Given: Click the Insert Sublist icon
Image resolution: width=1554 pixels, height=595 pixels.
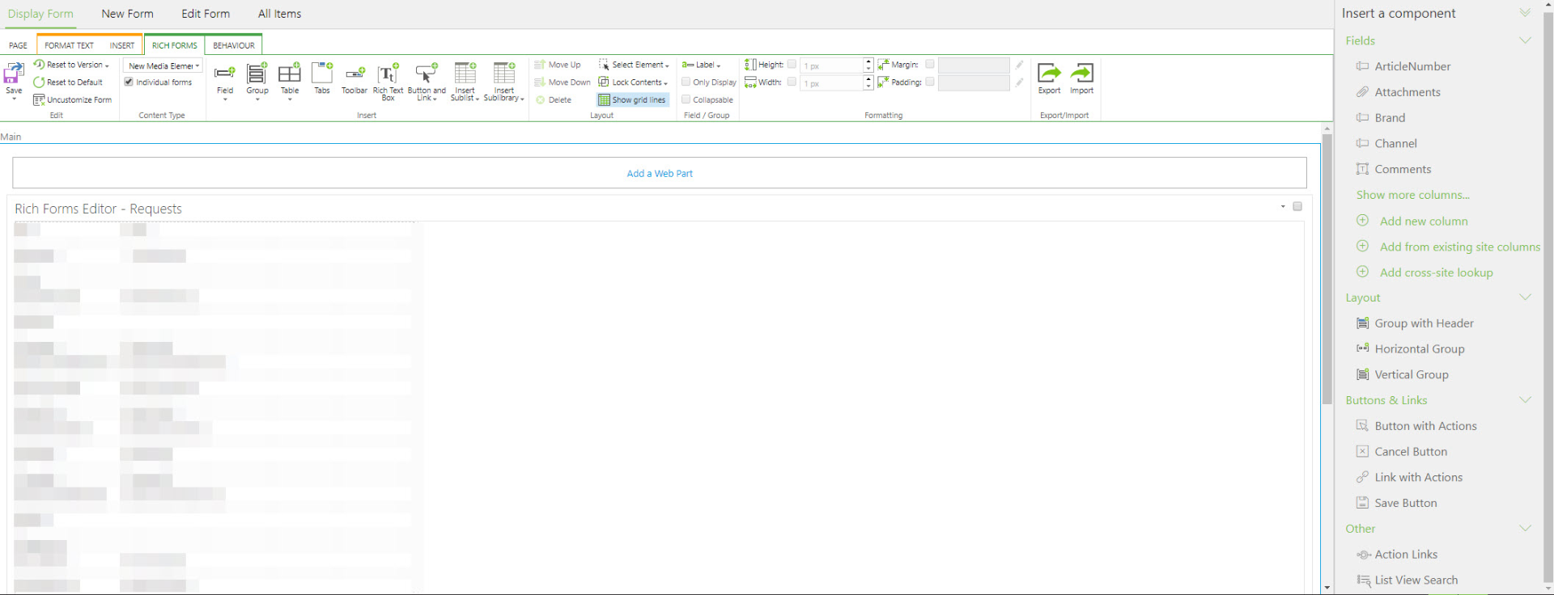Looking at the screenshot, I should (x=465, y=75).
